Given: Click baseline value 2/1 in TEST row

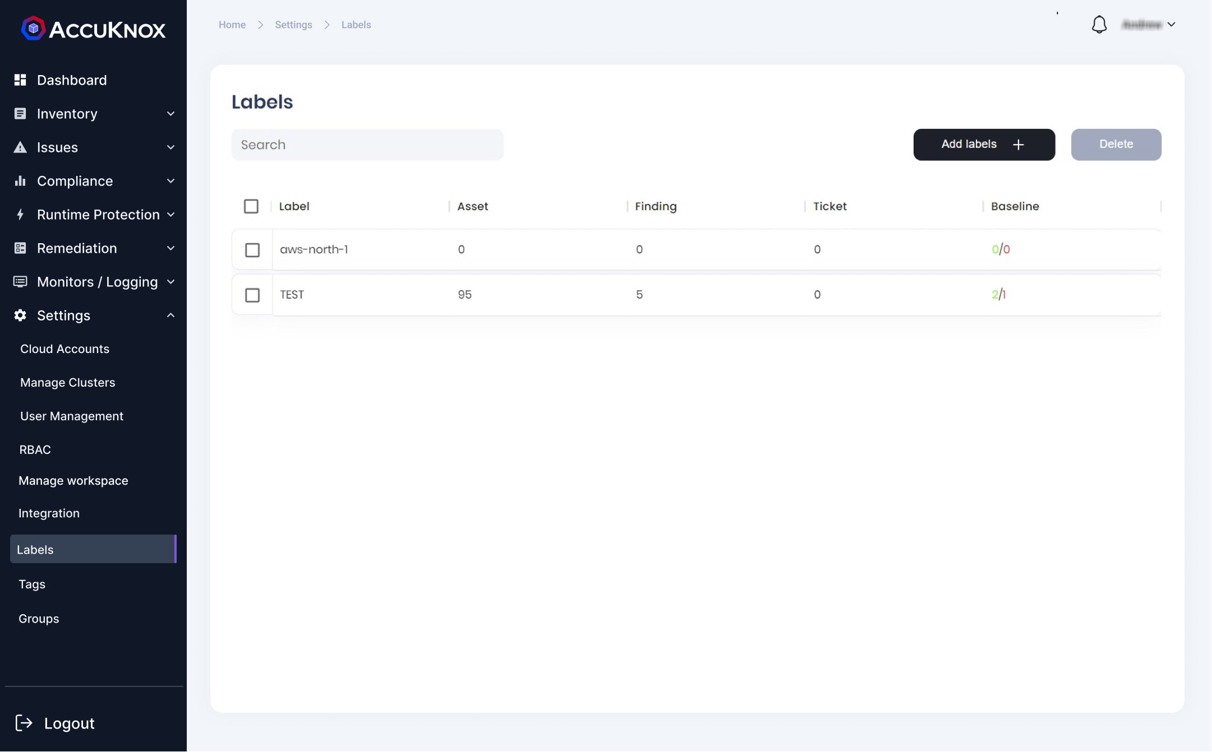Looking at the screenshot, I should click(998, 294).
